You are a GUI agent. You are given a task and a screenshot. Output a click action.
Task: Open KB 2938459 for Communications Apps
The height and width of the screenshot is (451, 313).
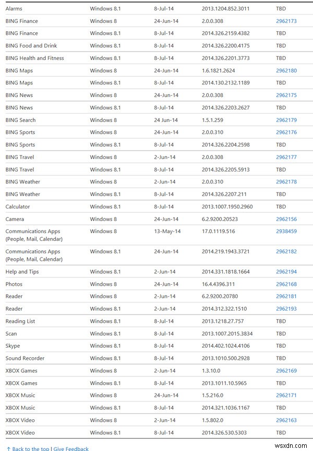[x=286, y=231]
